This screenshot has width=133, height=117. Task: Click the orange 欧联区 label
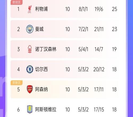(x=16, y=83)
